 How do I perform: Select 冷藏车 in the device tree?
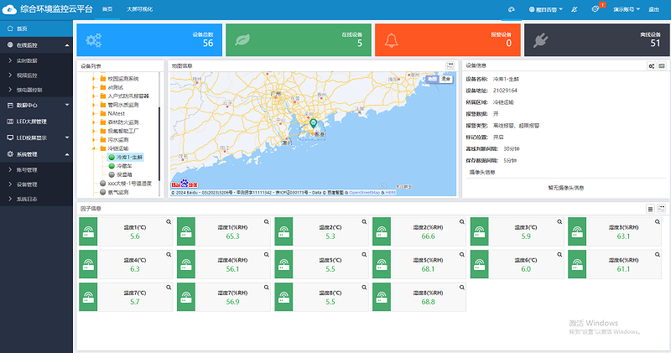pos(124,165)
